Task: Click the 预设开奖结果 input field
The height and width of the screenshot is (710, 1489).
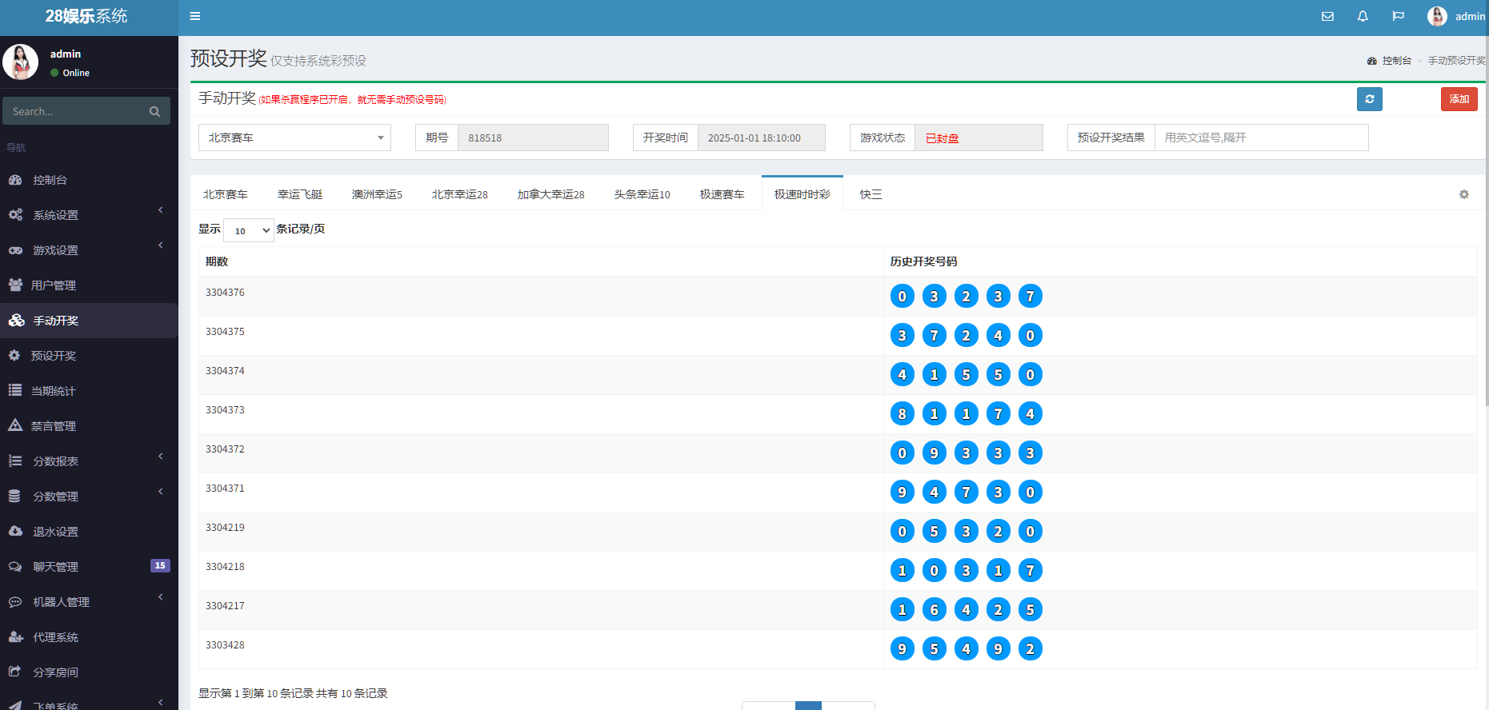Action: (x=1261, y=138)
